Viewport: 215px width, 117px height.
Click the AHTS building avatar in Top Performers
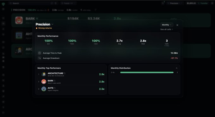pyautogui.click(x=44, y=89)
